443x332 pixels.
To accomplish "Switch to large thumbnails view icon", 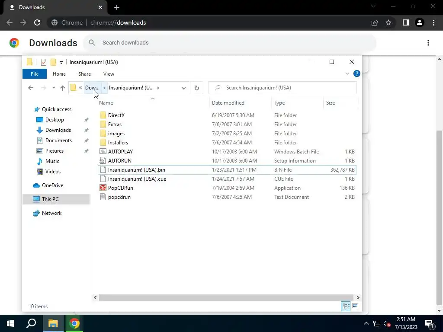I will tap(355, 306).
